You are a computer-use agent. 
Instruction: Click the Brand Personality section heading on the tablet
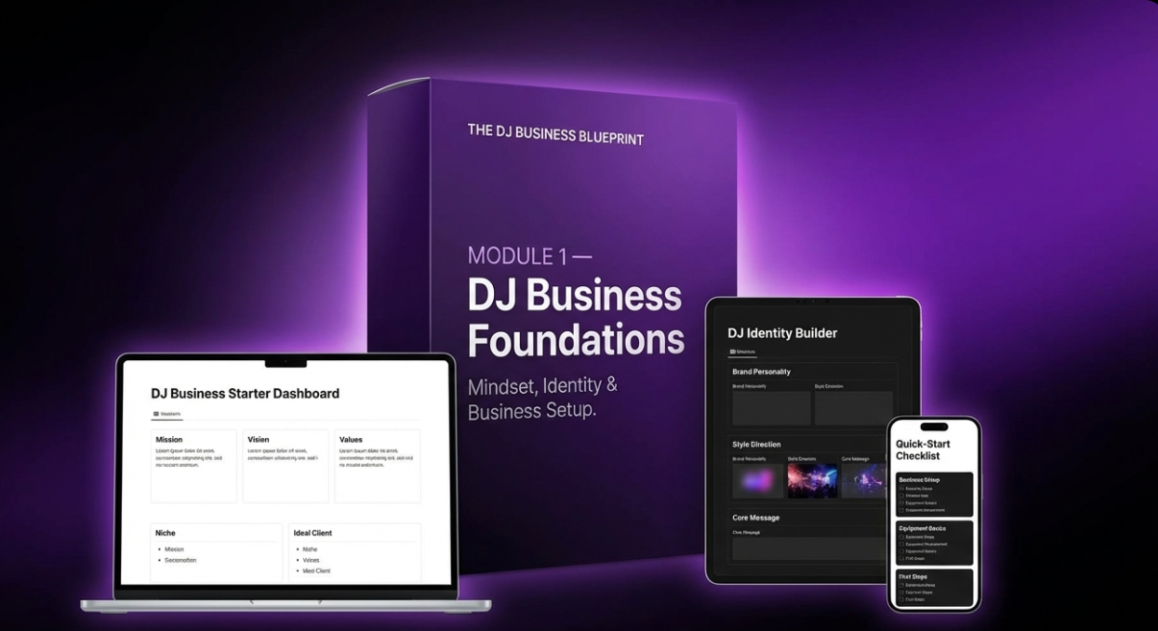pyautogui.click(x=761, y=372)
